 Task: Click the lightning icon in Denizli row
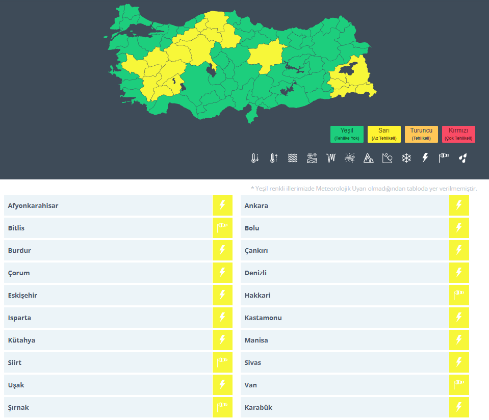coord(459,273)
